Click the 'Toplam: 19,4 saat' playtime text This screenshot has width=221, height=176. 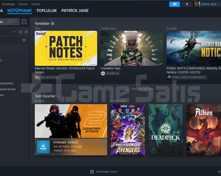tap(64, 150)
